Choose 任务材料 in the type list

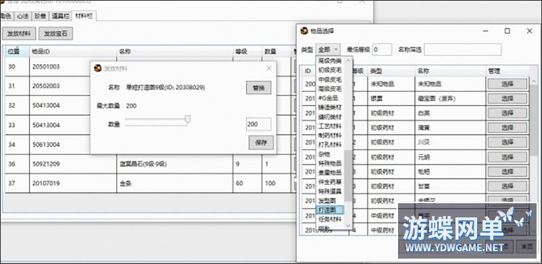click(x=330, y=219)
